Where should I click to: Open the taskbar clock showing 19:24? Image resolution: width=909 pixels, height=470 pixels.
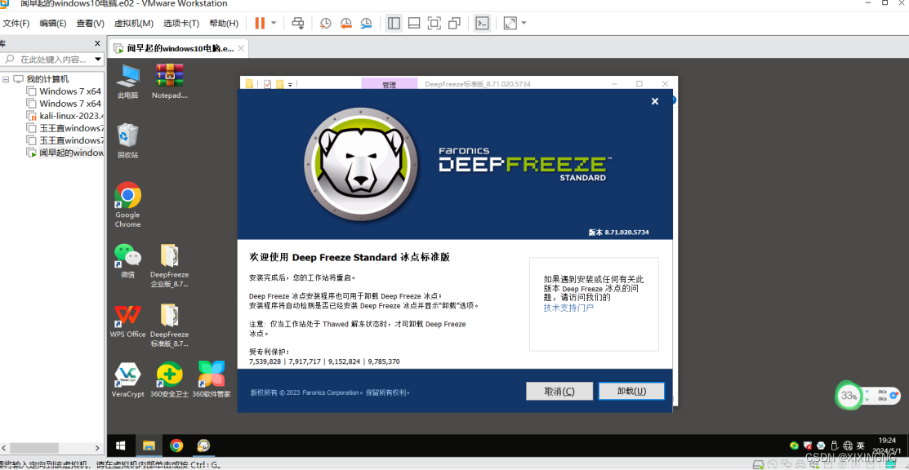coord(886,445)
